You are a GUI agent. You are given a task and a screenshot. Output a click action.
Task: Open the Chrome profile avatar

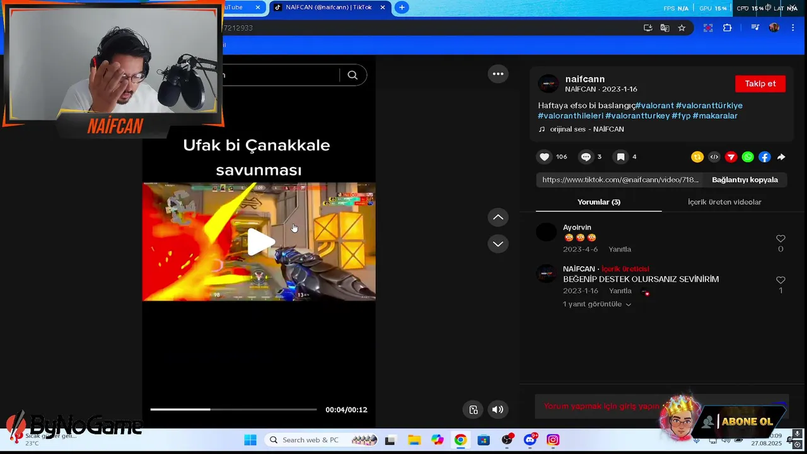coord(774,28)
